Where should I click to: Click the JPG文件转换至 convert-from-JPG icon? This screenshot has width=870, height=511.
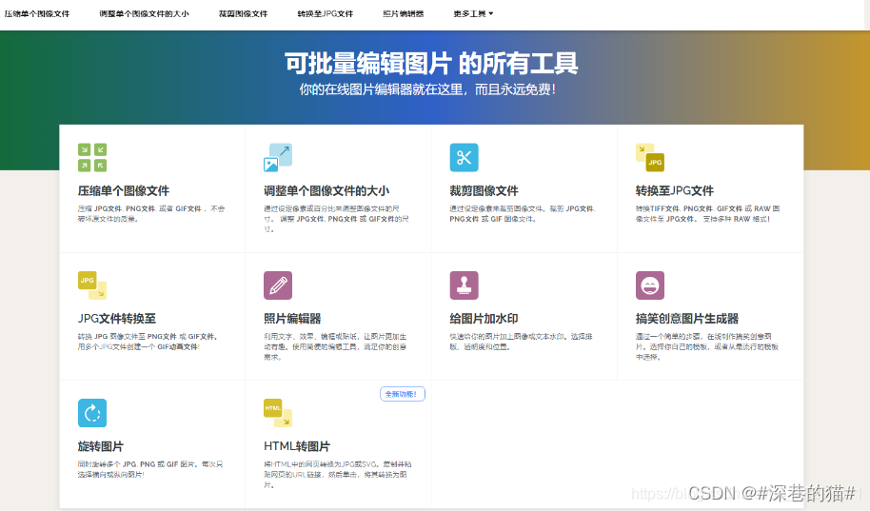tap(92, 285)
